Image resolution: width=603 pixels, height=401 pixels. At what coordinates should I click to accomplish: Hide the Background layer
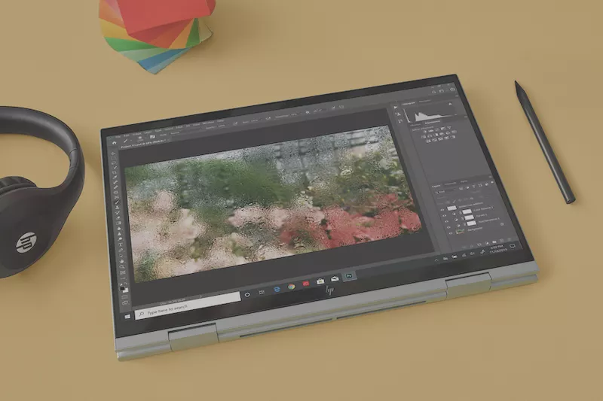tap(451, 233)
